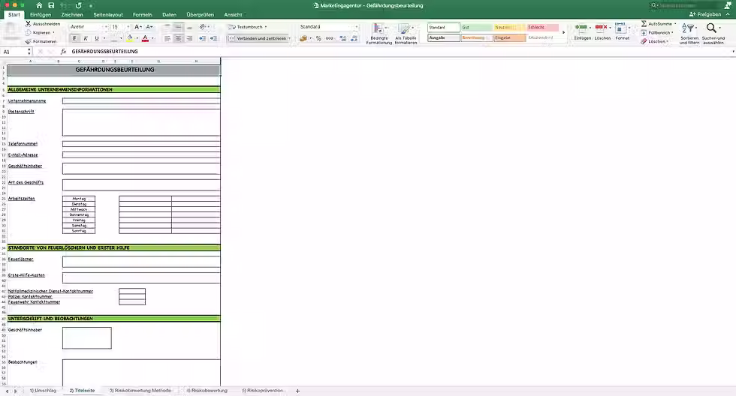Click Als Tabelle formatieren icon
The height and width of the screenshot is (396, 736).
point(406,34)
